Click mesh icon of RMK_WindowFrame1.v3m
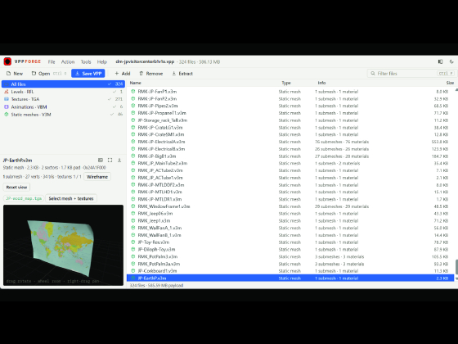The width and height of the screenshot is (458, 344). (133, 206)
